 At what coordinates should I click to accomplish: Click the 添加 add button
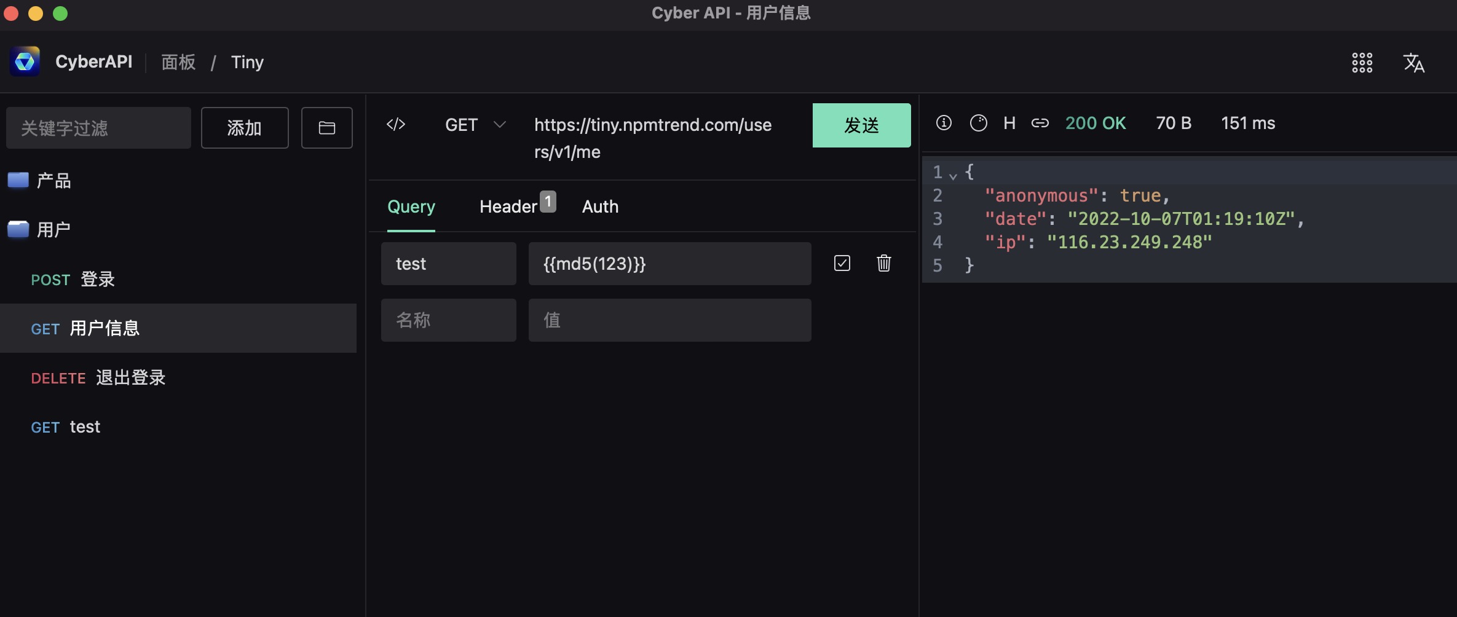245,128
